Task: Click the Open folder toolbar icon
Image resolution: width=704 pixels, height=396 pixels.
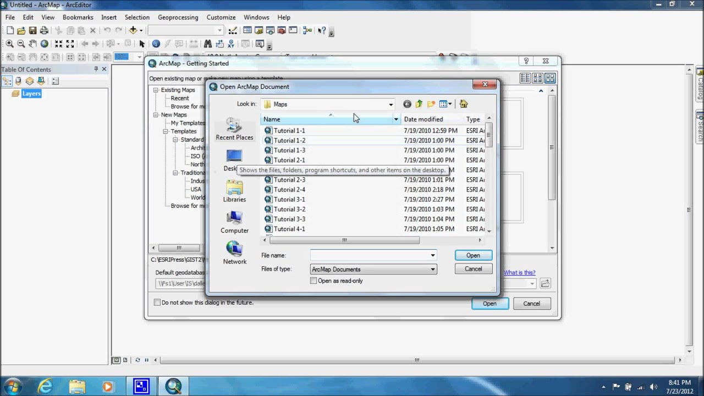Action: pyautogui.click(x=21, y=30)
